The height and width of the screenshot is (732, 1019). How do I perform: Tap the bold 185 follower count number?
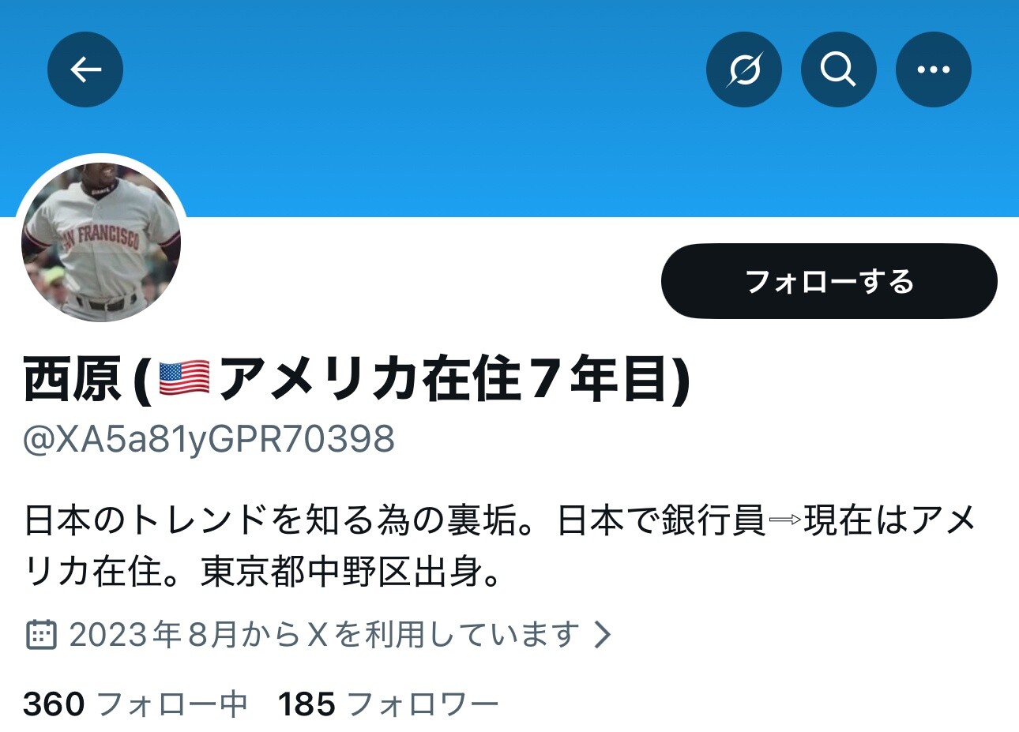pyautogui.click(x=306, y=704)
